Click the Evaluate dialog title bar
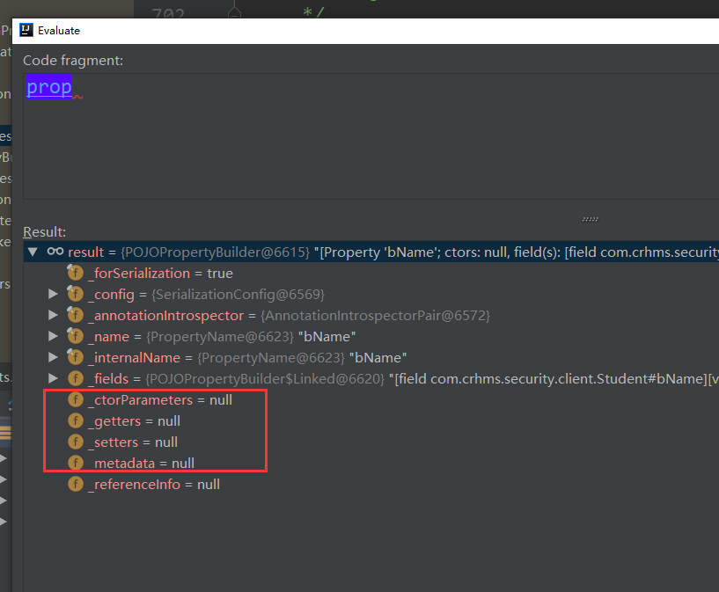This screenshot has width=719, height=592. tap(352, 30)
